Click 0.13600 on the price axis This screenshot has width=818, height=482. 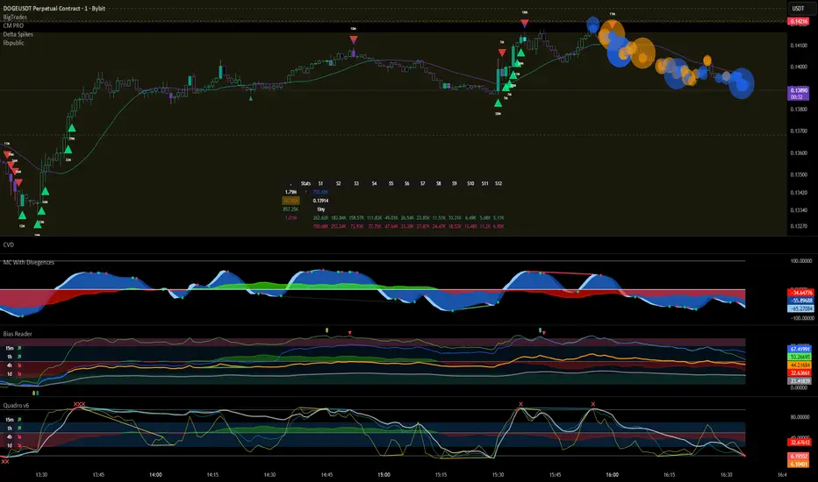click(799, 153)
